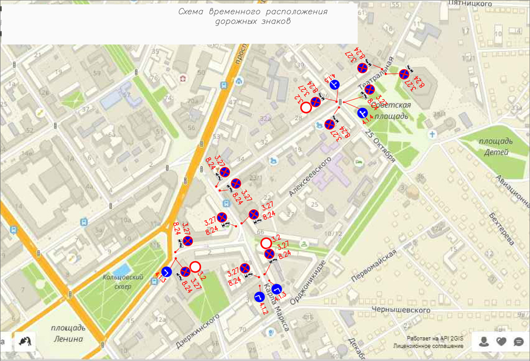Click the user profile icon
The height and width of the screenshot is (361, 530).
pyautogui.click(x=483, y=342)
